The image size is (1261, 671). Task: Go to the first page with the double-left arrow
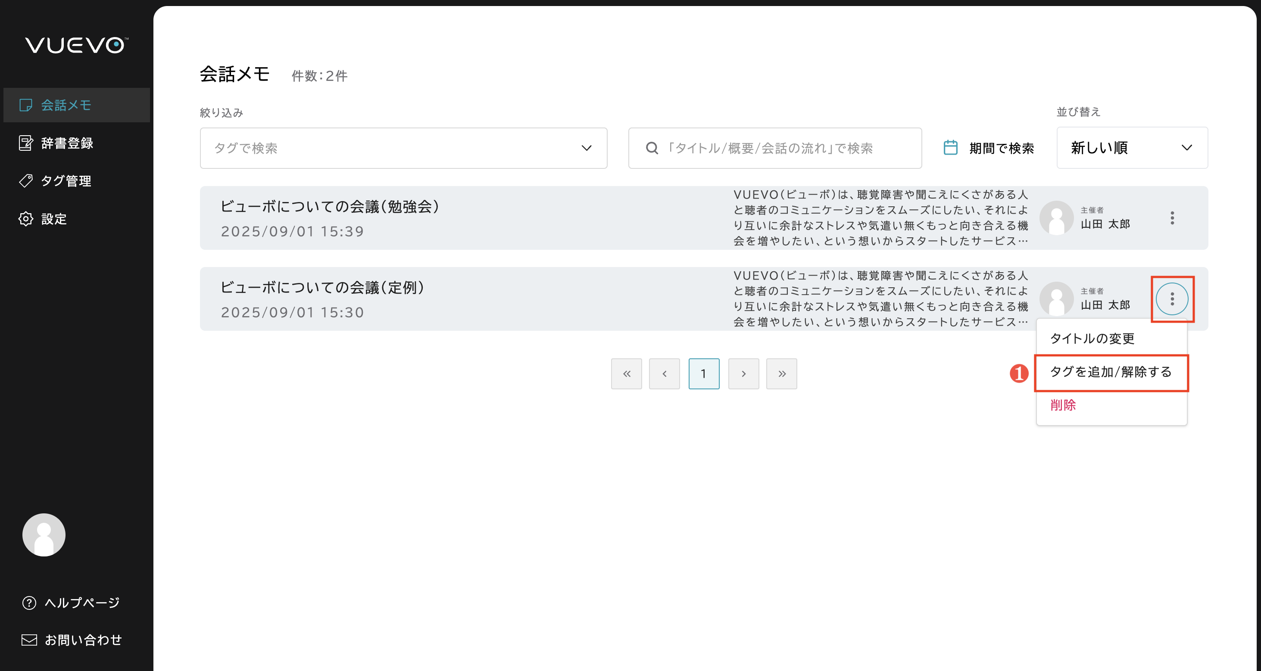626,374
